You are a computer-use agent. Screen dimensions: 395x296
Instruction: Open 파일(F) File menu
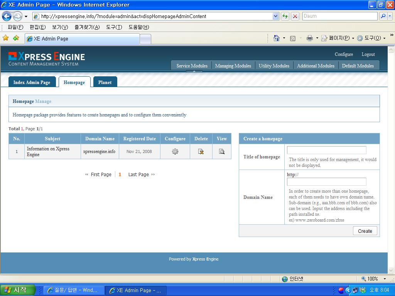15,27
